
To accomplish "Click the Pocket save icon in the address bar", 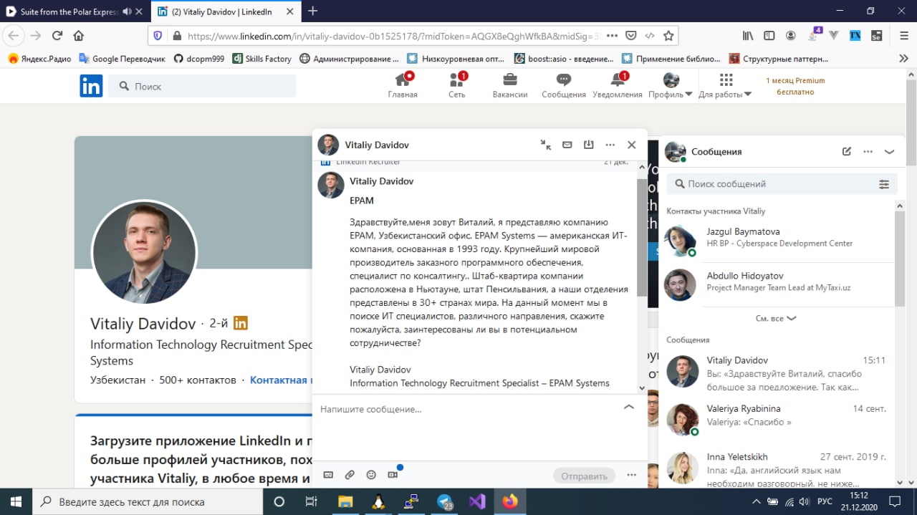I will coord(631,36).
